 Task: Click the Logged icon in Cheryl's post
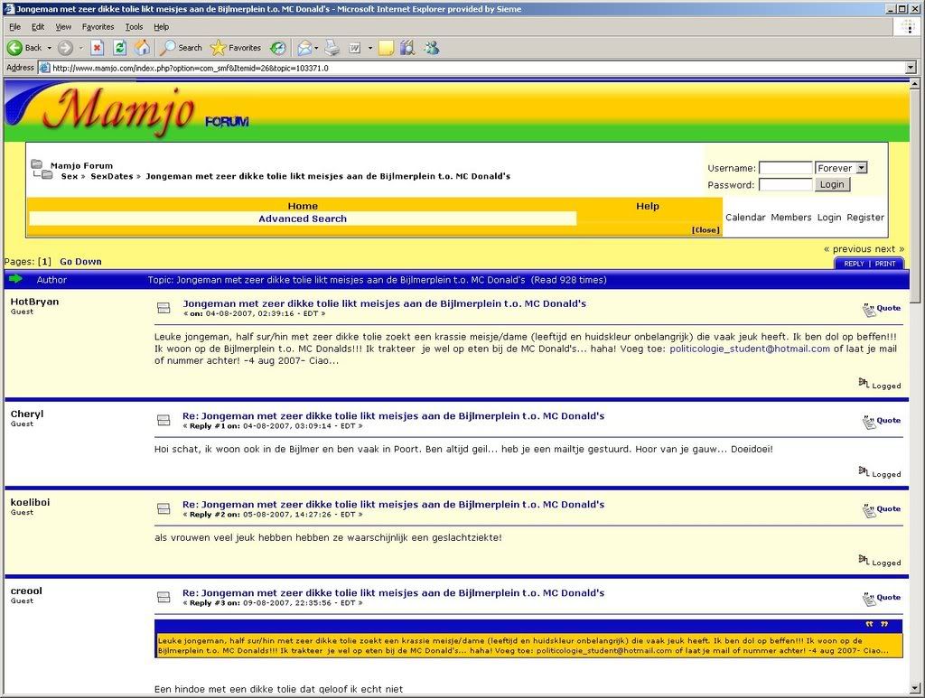(x=864, y=471)
